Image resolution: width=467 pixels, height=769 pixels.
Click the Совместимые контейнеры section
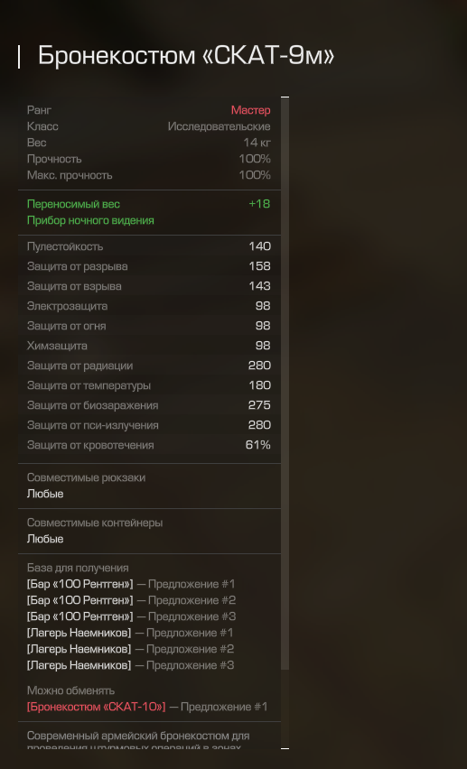pyautogui.click(x=149, y=531)
